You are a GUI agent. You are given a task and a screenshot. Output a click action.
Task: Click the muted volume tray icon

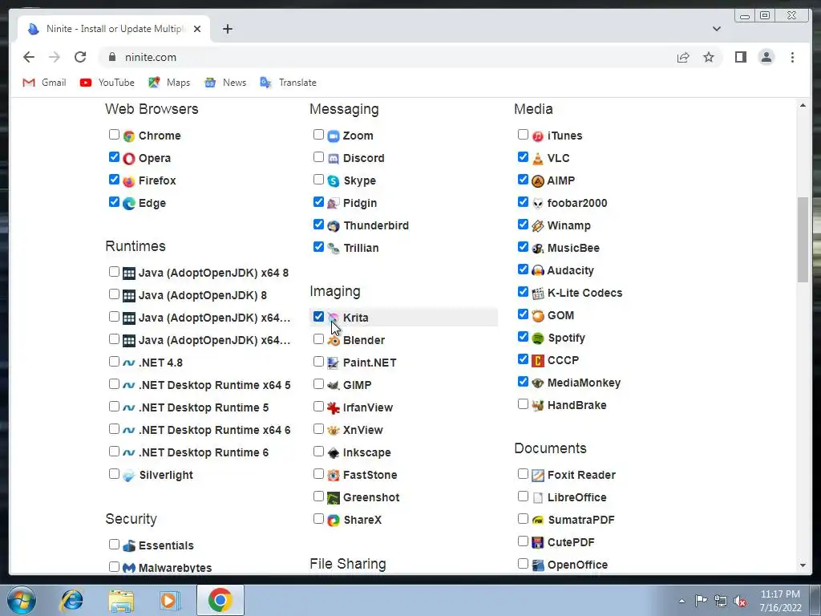740,601
